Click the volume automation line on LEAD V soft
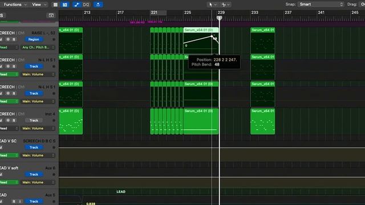The width and height of the screenshot is (365, 205). click(x=212, y=177)
